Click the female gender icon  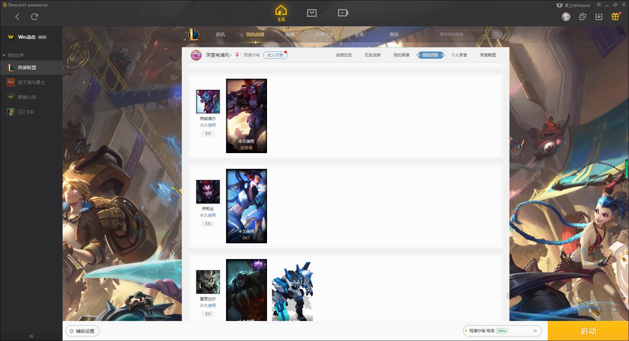pyautogui.click(x=237, y=55)
